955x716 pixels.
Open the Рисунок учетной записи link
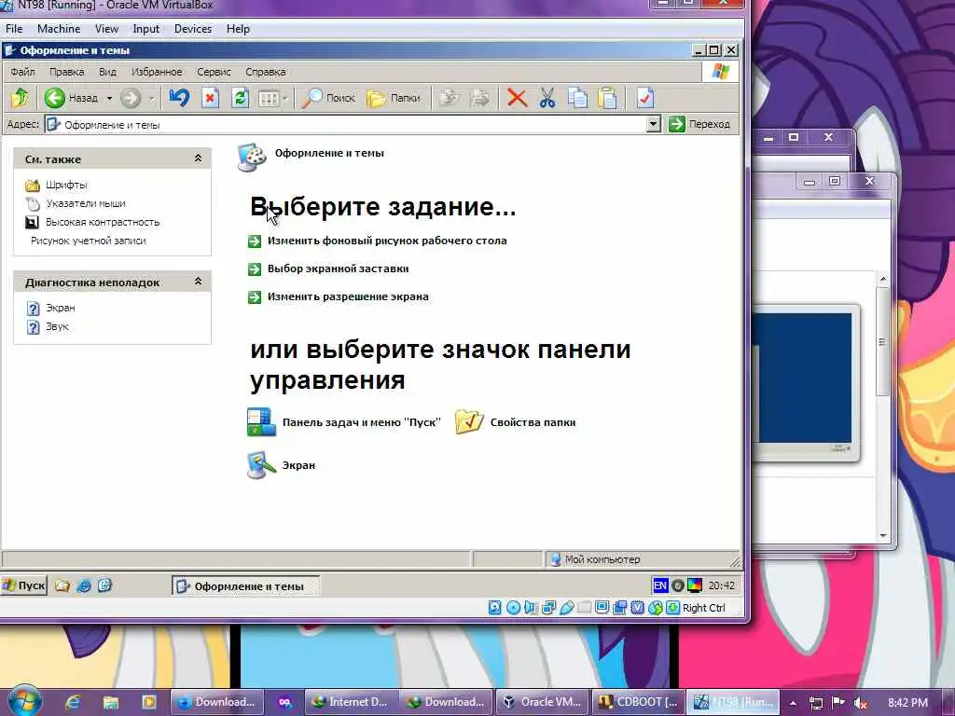(89, 241)
